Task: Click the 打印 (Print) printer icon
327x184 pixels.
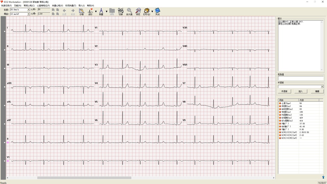Action: coord(147,12)
